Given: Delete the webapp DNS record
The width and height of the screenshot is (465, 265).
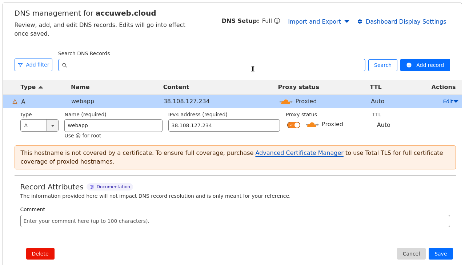Looking at the screenshot, I should [x=40, y=254].
